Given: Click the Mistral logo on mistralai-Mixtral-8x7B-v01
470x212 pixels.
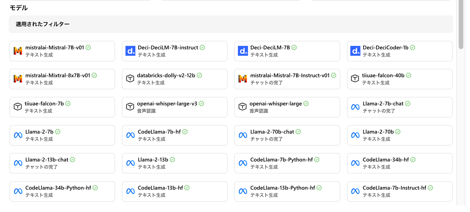Looking at the screenshot, I should (18, 79).
